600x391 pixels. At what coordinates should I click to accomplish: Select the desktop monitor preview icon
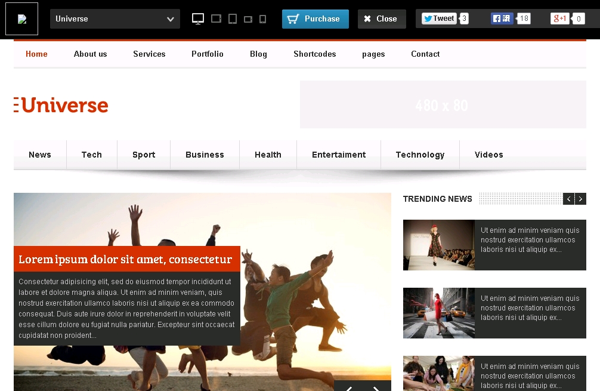[198, 19]
